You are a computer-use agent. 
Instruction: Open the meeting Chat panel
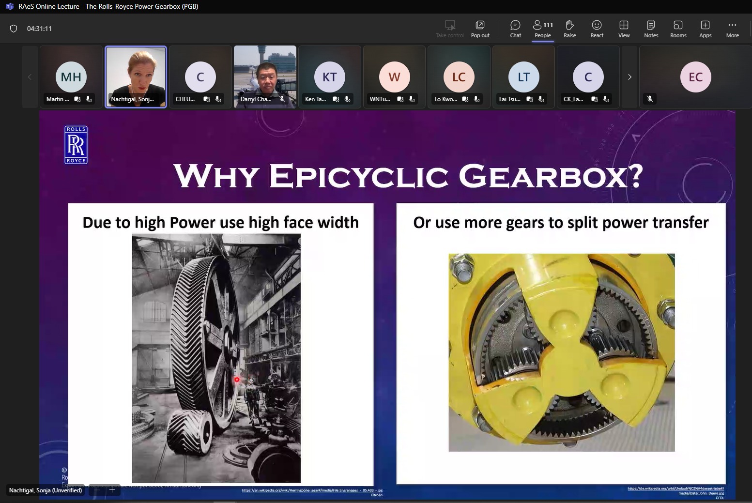[515, 29]
